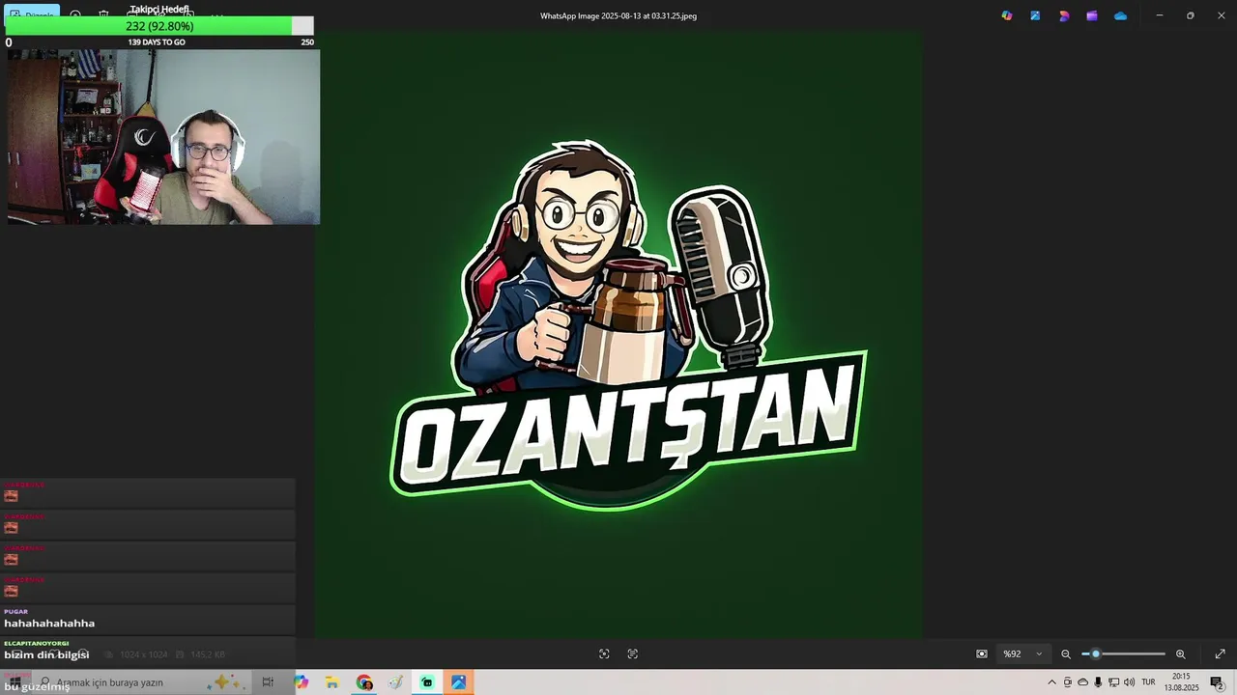Click the Windows Start button
Screen dimensions: 1237x695
14,682
